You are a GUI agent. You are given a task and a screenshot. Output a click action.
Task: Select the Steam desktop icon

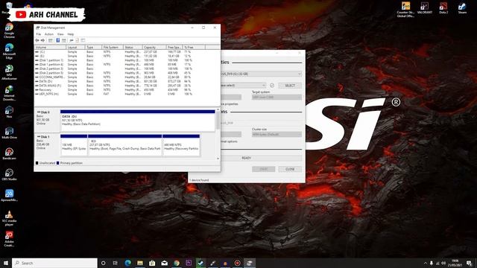(462, 7)
